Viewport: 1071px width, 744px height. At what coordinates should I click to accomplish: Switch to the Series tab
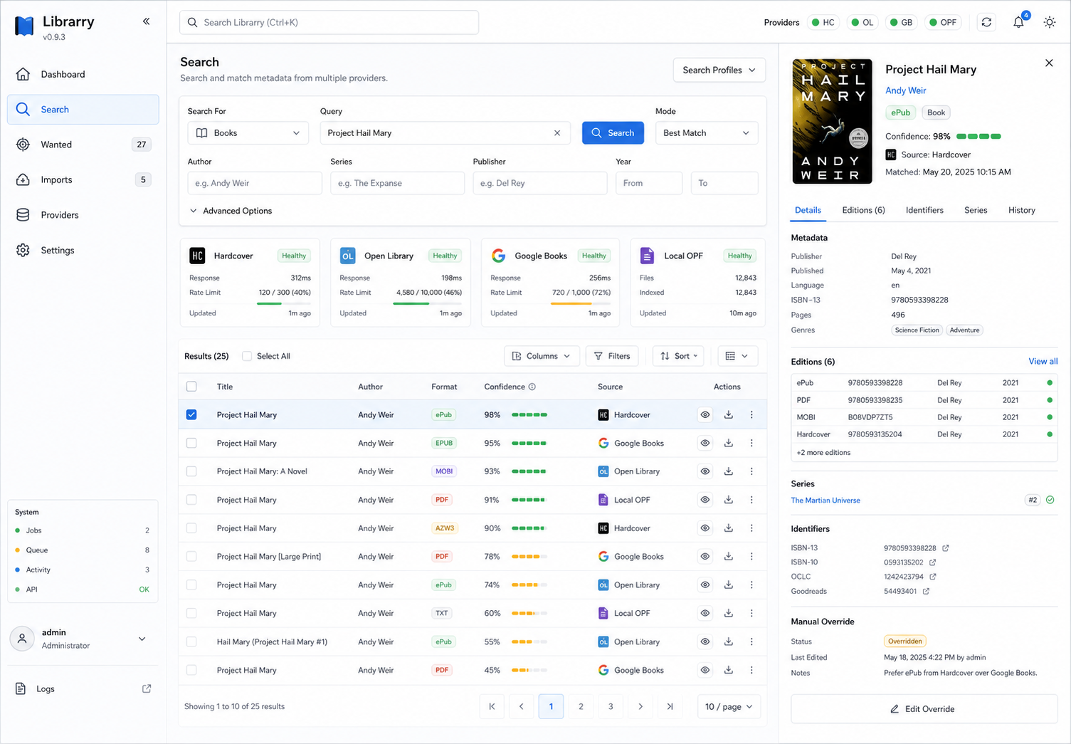click(x=976, y=210)
